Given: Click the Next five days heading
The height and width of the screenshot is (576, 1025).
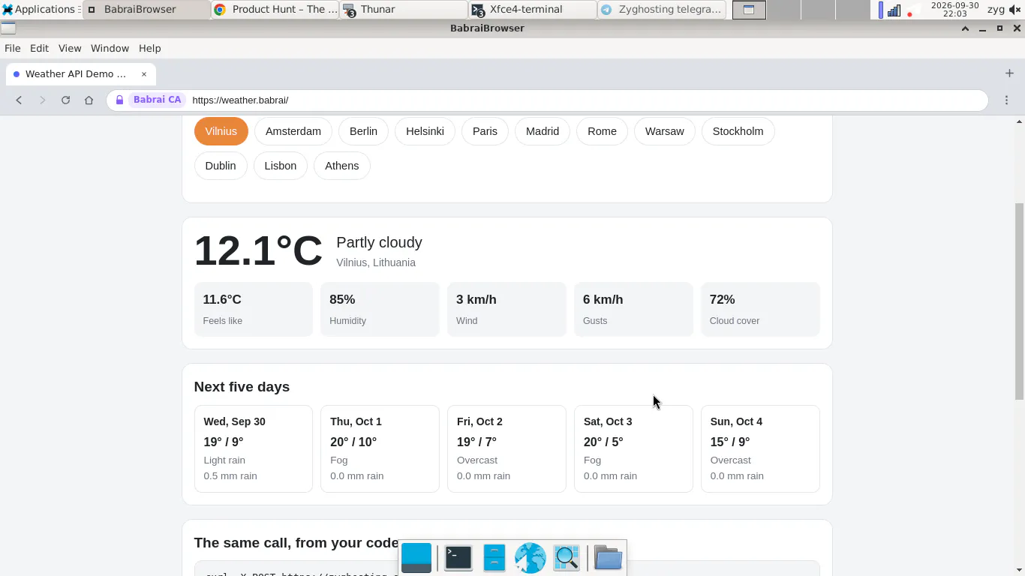Looking at the screenshot, I should tap(242, 387).
